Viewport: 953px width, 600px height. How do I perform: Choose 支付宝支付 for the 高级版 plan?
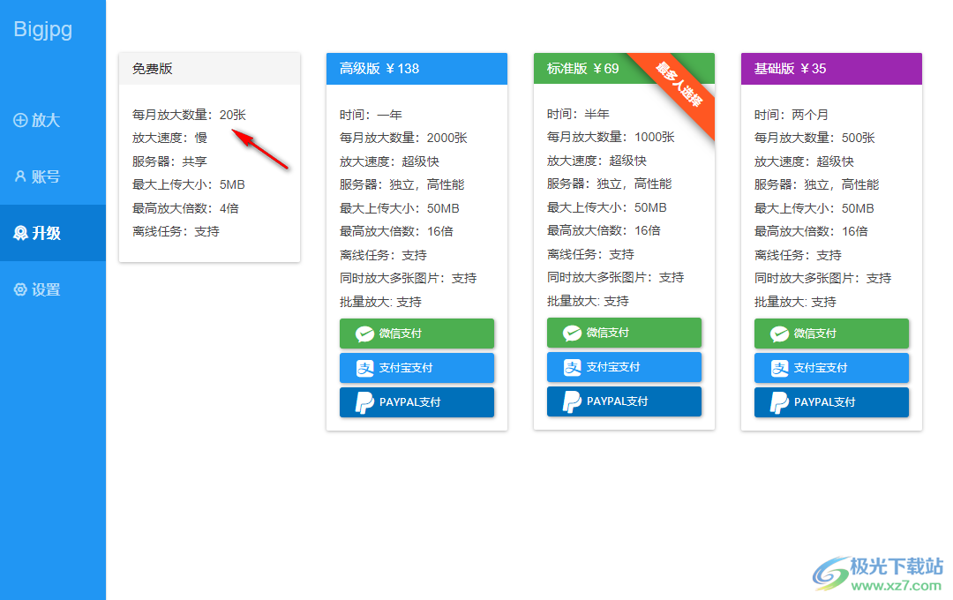click(416, 368)
